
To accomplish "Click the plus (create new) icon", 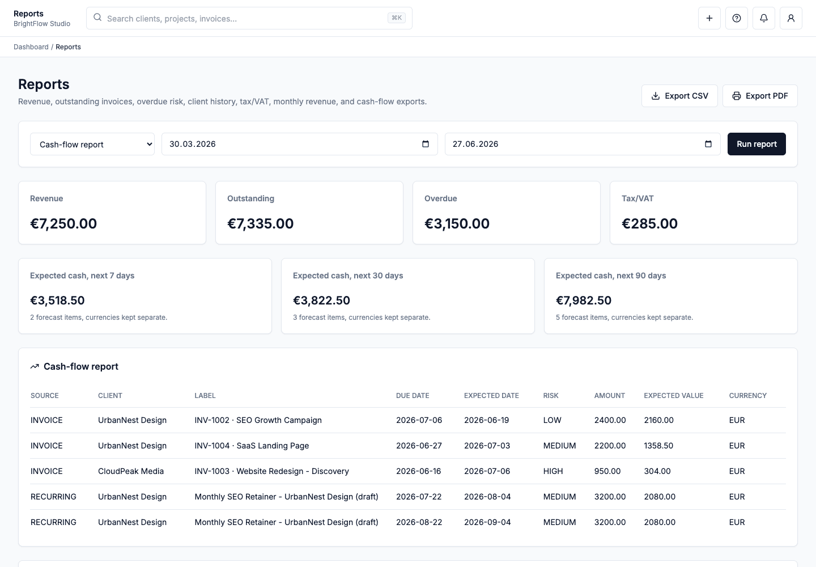I will (709, 18).
